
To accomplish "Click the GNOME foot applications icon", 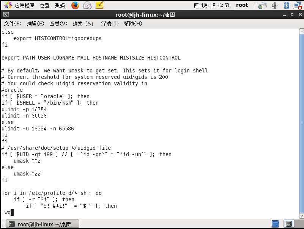I will [x=8, y=5].
